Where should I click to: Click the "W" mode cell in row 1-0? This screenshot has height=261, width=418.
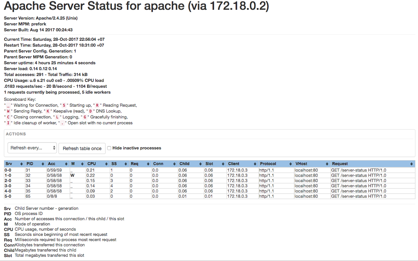click(77, 175)
